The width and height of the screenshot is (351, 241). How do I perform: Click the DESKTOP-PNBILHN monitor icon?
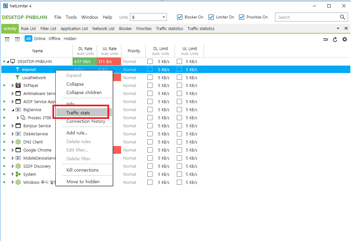13,61
